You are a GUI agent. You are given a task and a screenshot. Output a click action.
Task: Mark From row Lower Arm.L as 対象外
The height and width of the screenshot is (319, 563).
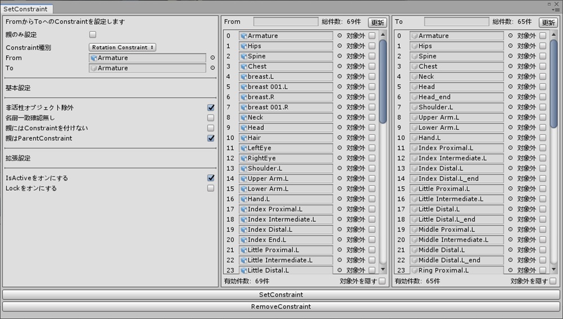372,188
